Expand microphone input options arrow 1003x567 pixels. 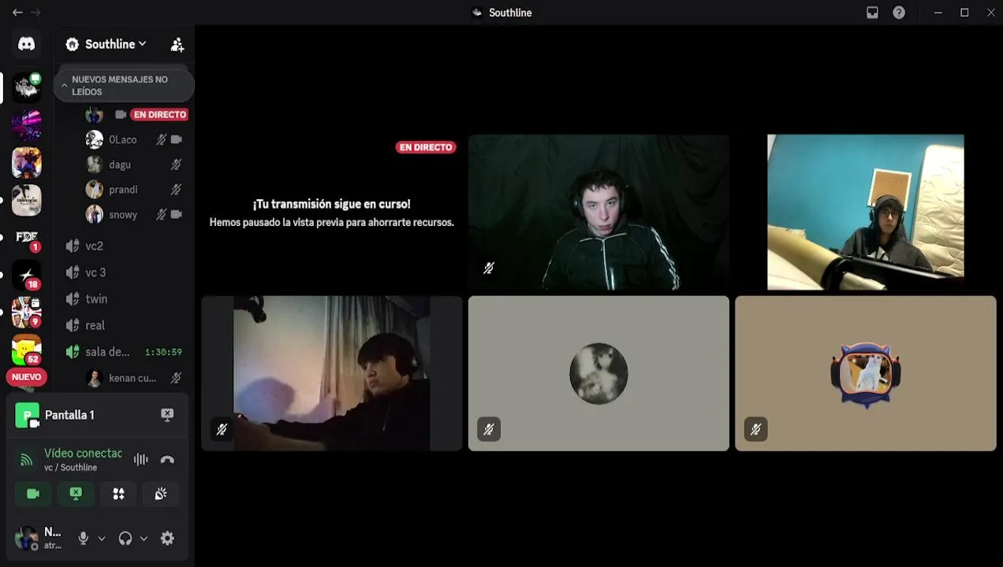point(101,539)
